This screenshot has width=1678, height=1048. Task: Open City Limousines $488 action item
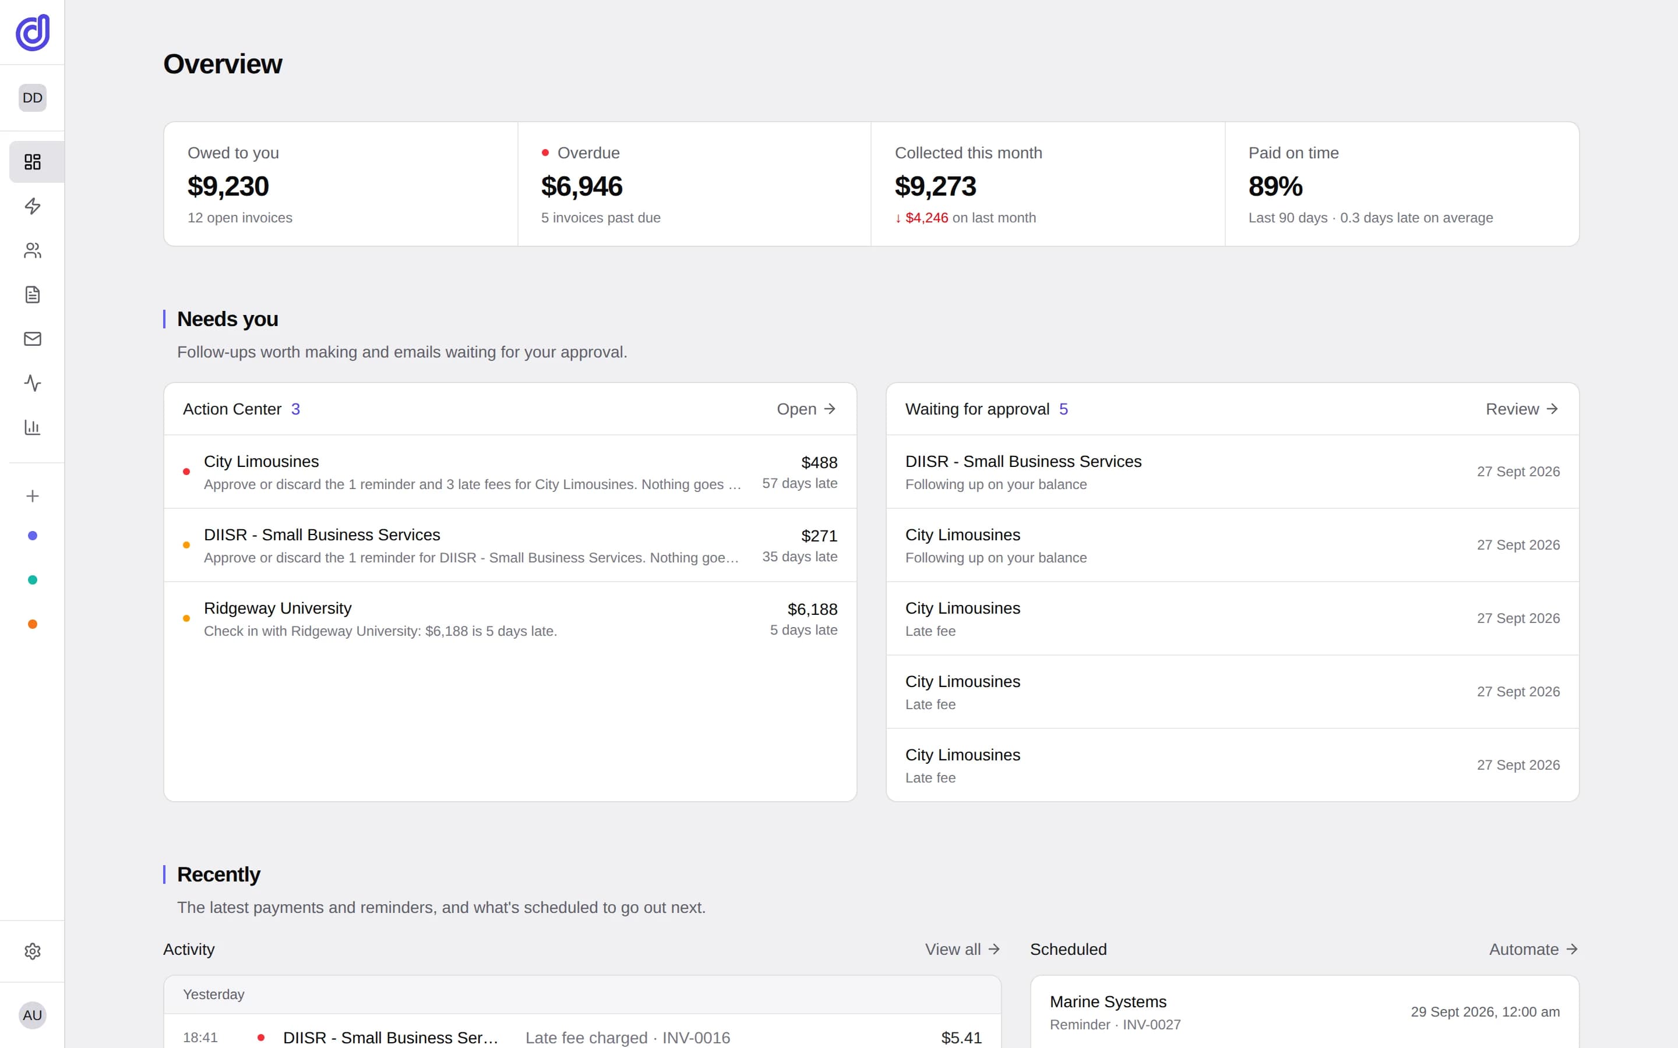(510, 472)
